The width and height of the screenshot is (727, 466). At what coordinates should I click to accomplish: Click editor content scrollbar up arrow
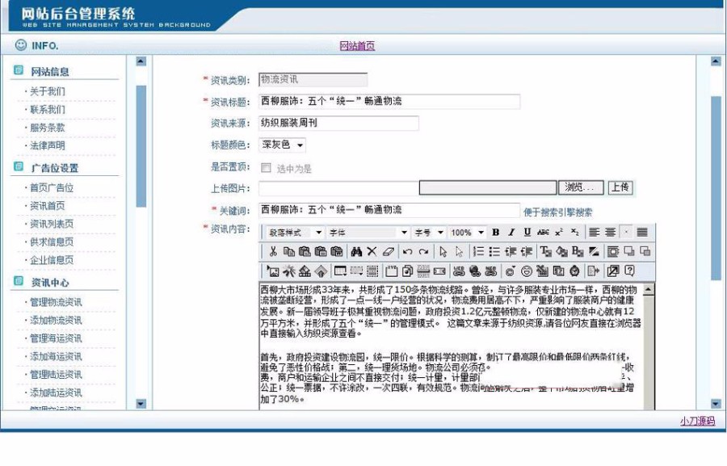[649, 289]
